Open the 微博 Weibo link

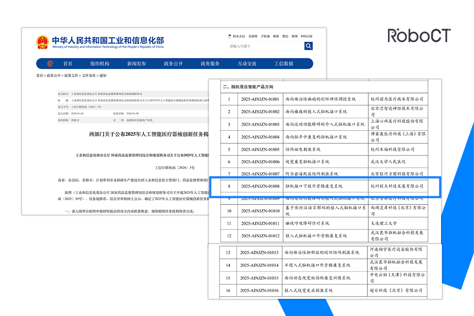[x=295, y=36]
